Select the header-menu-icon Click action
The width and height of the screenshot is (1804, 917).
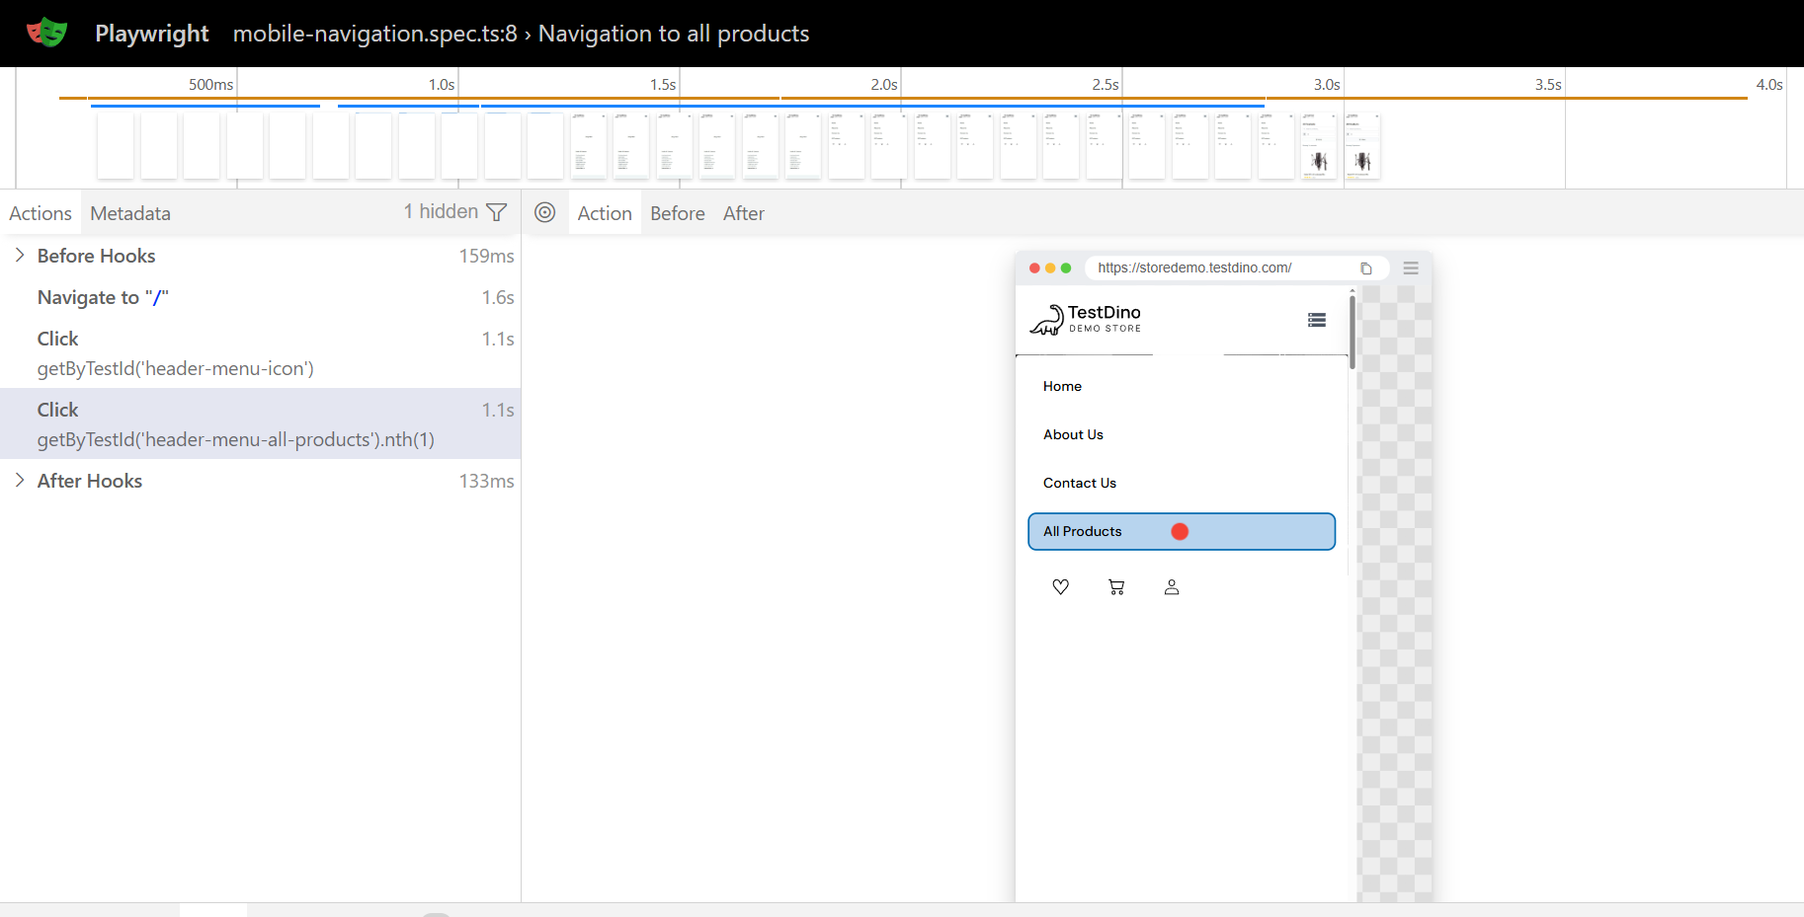(175, 353)
